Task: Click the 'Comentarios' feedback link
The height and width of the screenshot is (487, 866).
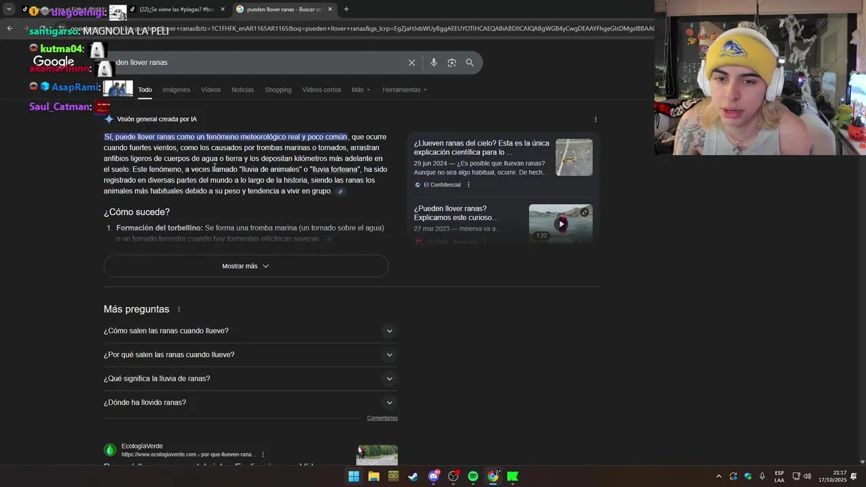Action: pyautogui.click(x=382, y=418)
